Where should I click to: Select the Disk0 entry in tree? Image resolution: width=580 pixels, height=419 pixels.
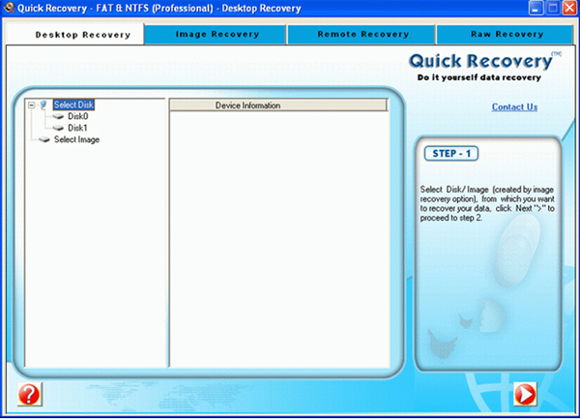pyautogui.click(x=77, y=116)
